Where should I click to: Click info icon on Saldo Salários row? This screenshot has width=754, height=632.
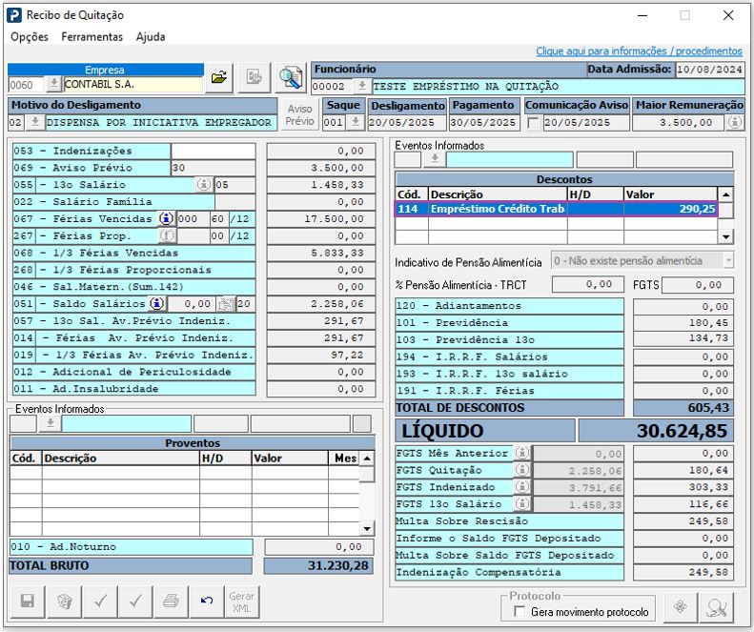coord(156,303)
